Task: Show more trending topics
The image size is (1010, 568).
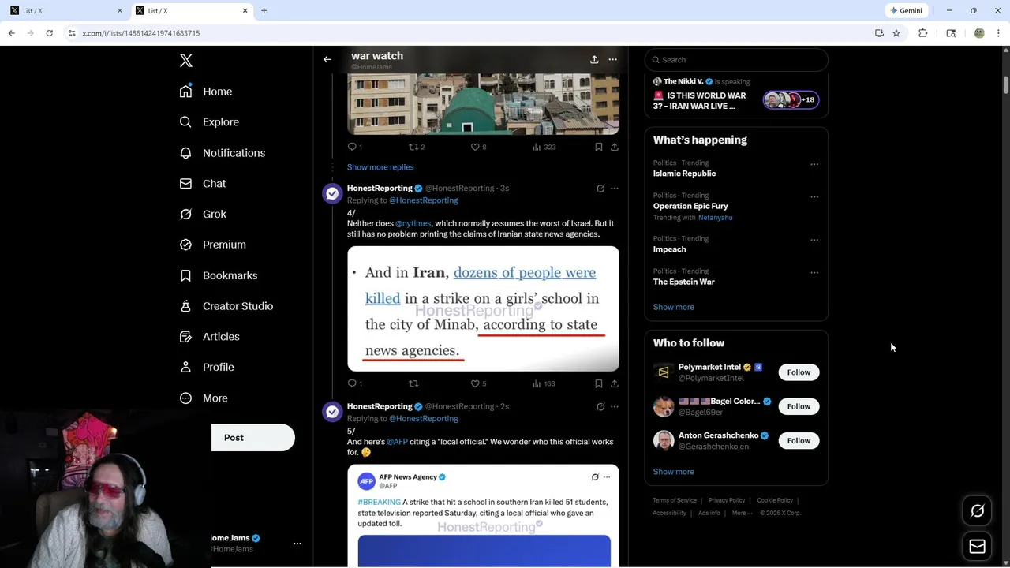Action: 674,307
